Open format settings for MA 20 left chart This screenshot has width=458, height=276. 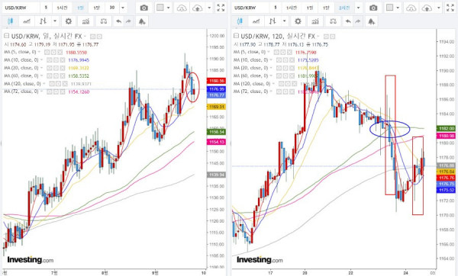point(56,68)
